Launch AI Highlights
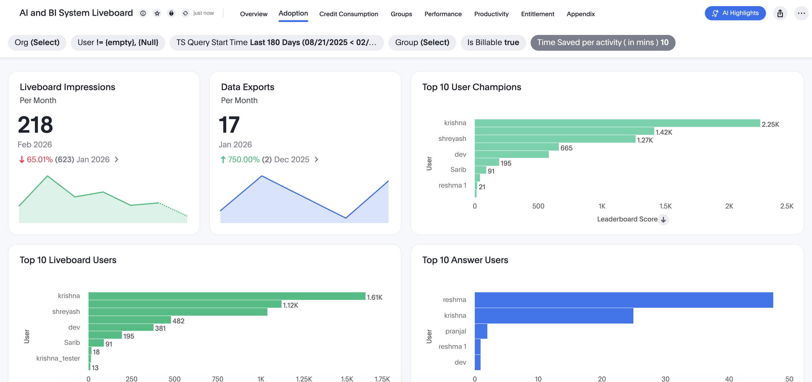812x382 pixels. coord(735,13)
